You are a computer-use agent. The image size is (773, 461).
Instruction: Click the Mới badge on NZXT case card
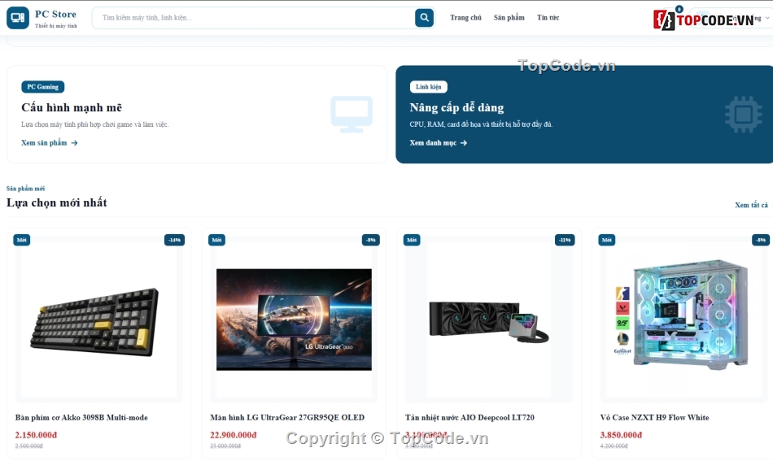tap(607, 240)
